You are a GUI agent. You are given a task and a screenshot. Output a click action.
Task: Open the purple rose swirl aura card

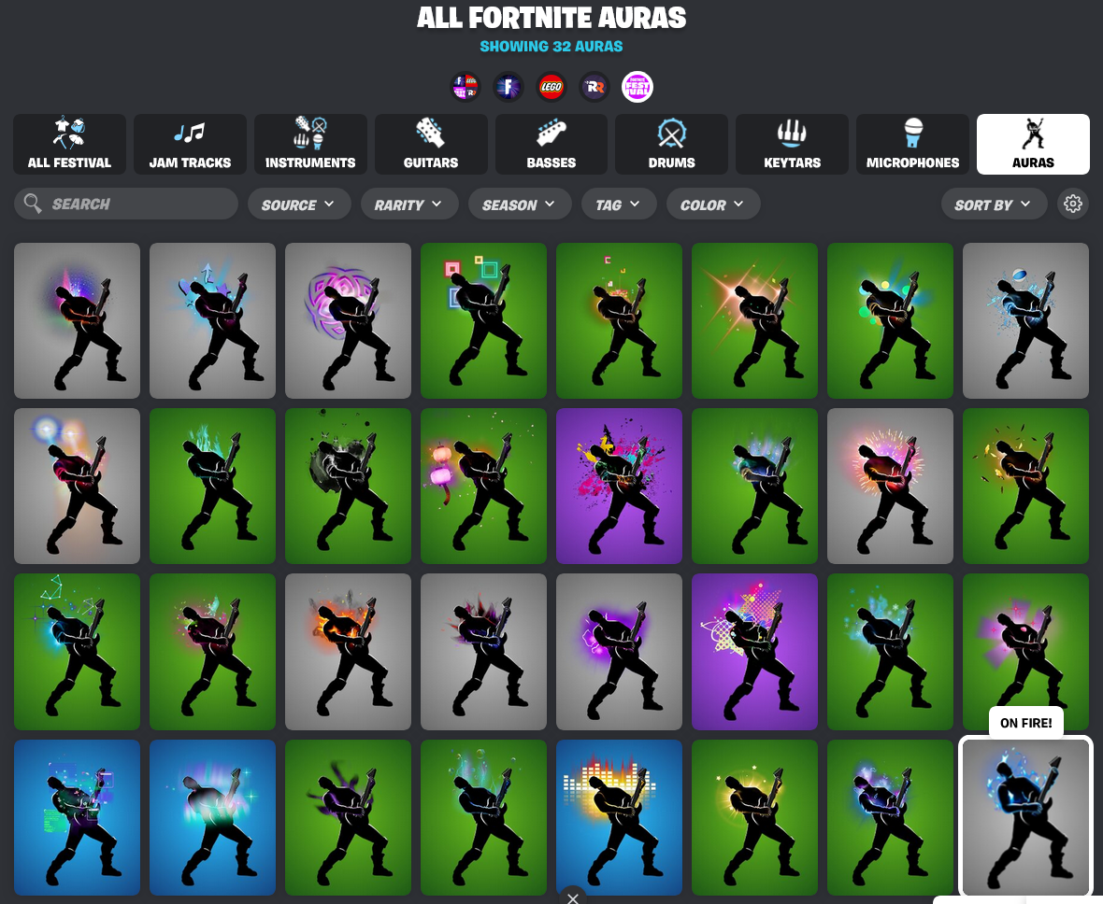click(x=349, y=320)
